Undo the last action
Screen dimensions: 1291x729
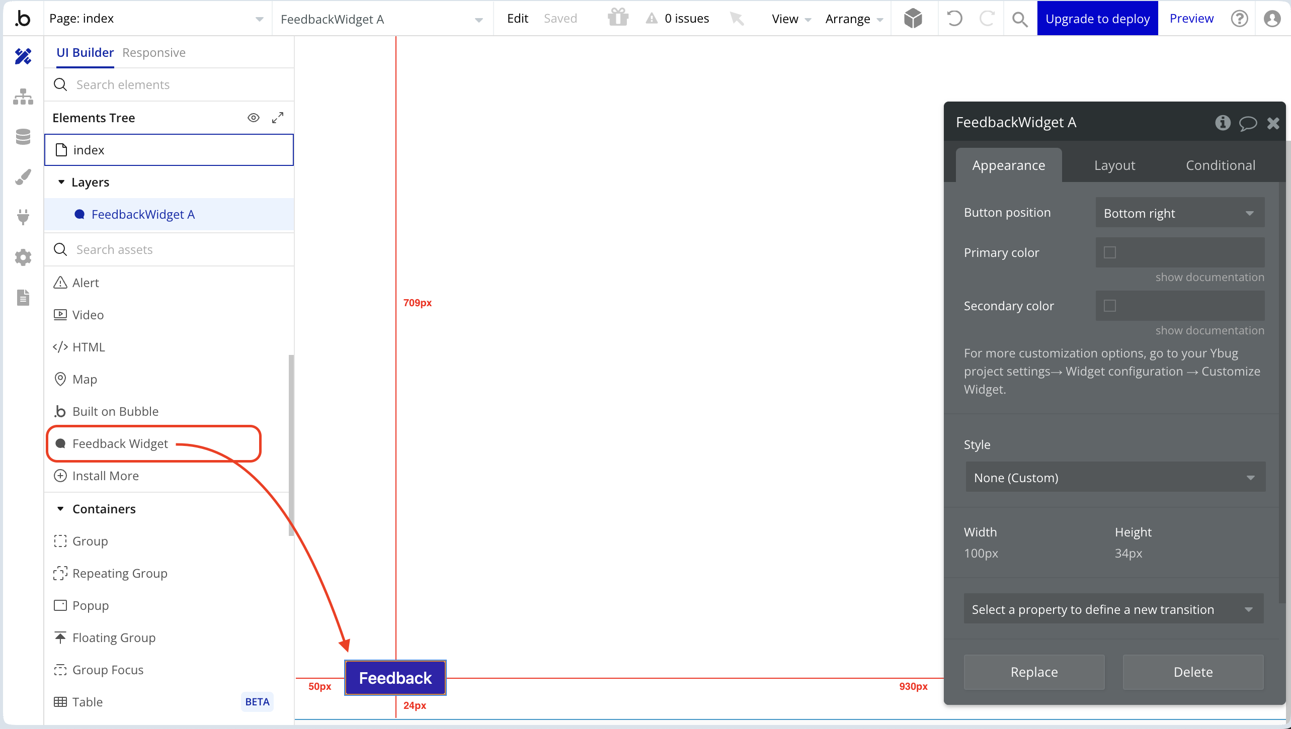click(x=954, y=19)
